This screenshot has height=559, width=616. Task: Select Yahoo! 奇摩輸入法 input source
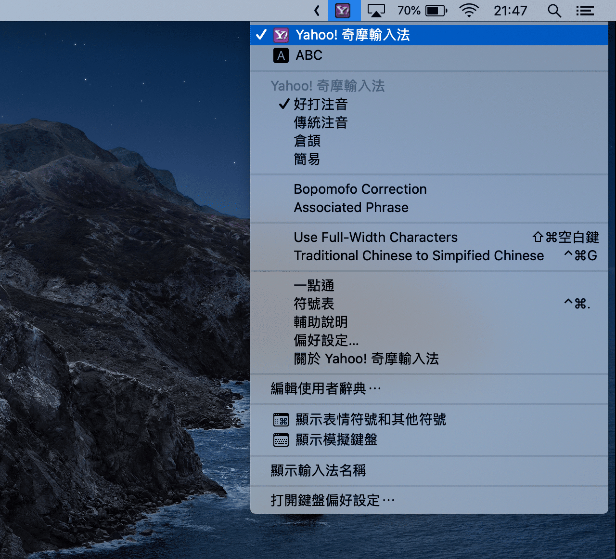click(x=429, y=35)
